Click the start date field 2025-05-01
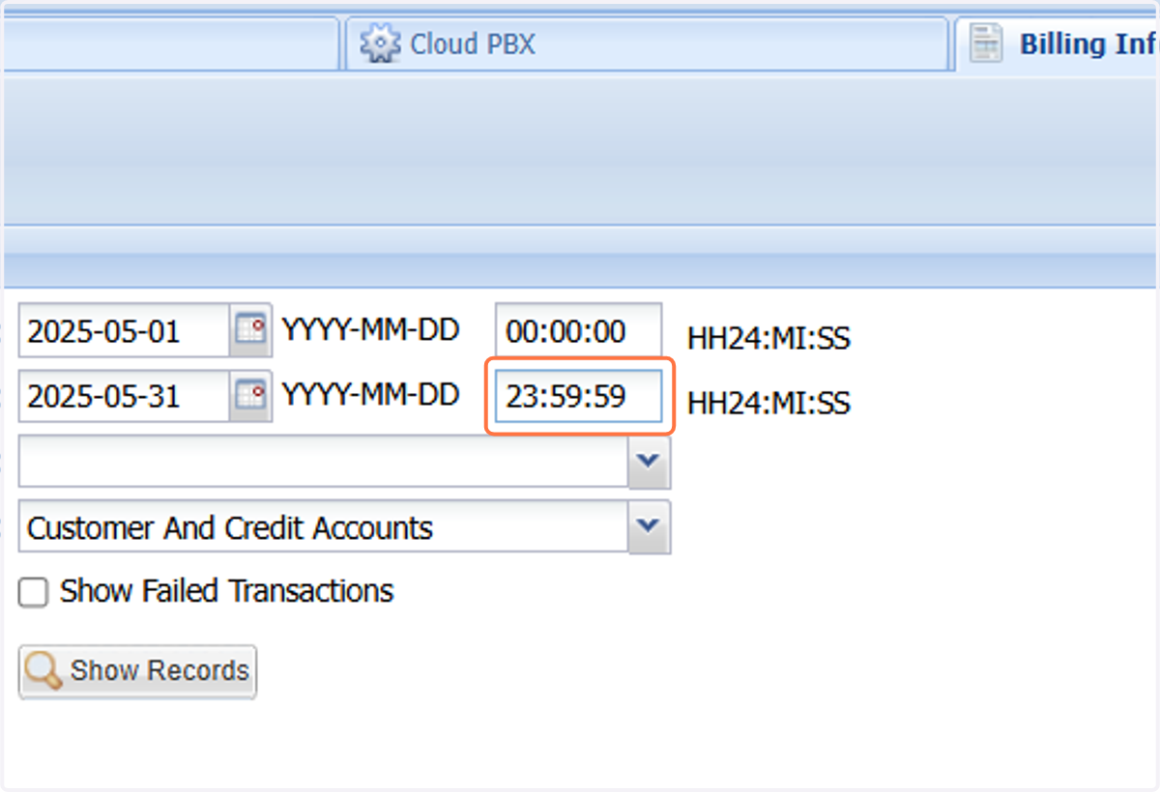Image resolution: width=1160 pixels, height=792 pixels. tap(124, 330)
